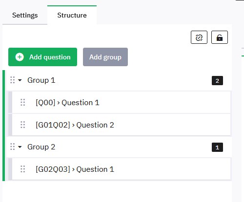Click the Add group button

pyautogui.click(x=105, y=57)
